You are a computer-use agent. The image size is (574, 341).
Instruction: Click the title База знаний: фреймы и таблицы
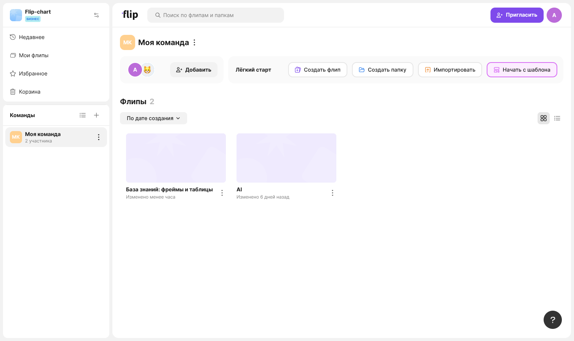(169, 189)
